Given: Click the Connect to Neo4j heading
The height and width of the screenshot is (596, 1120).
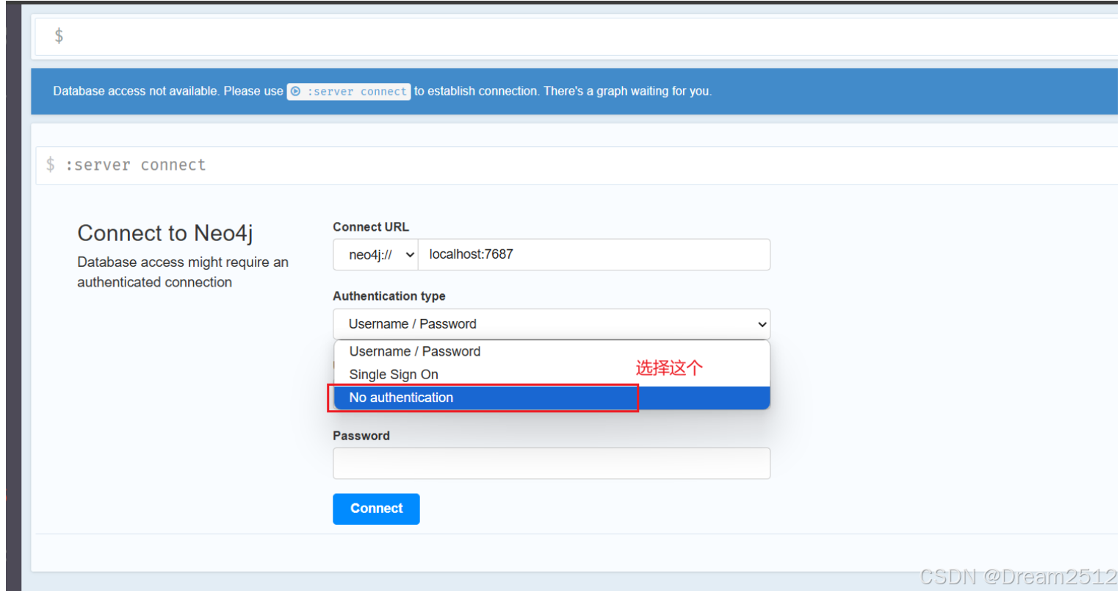Looking at the screenshot, I should 165,233.
